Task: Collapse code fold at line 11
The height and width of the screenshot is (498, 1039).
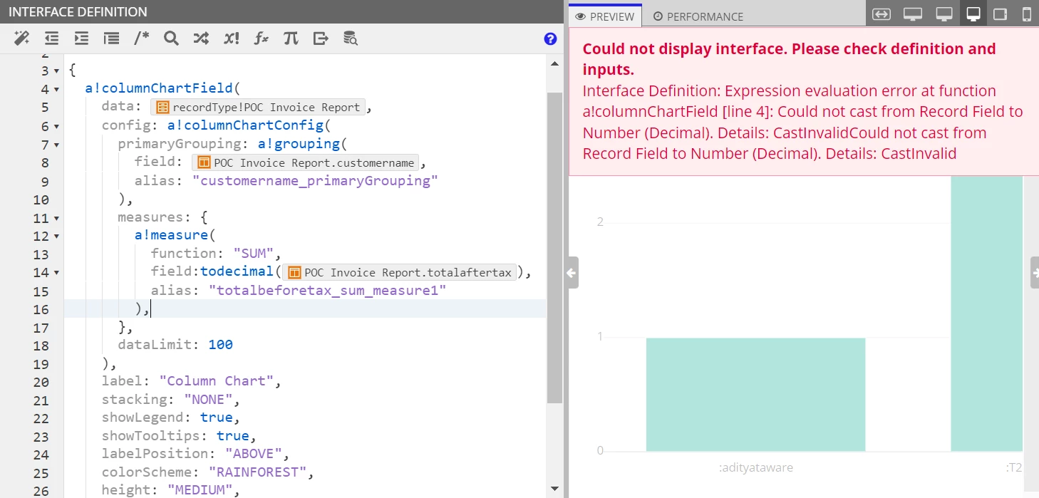Action: tap(56, 218)
